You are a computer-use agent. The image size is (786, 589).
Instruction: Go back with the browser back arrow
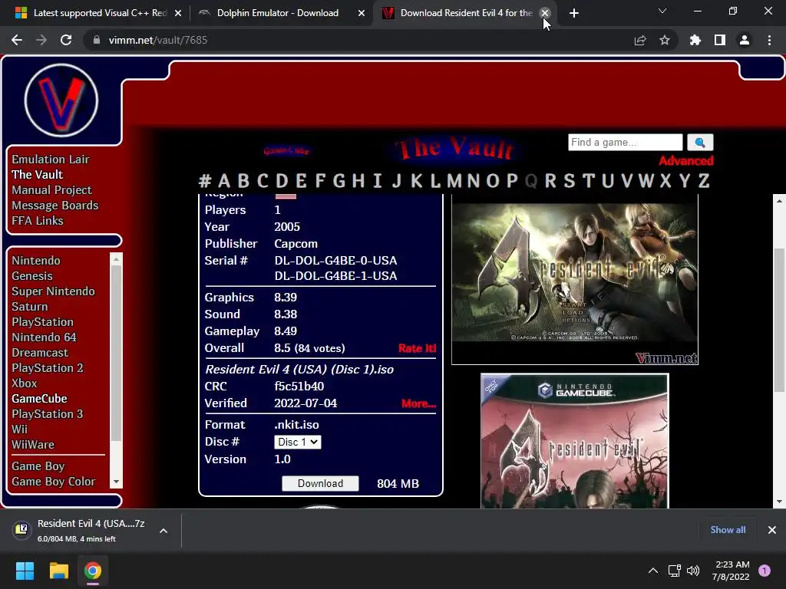17,40
